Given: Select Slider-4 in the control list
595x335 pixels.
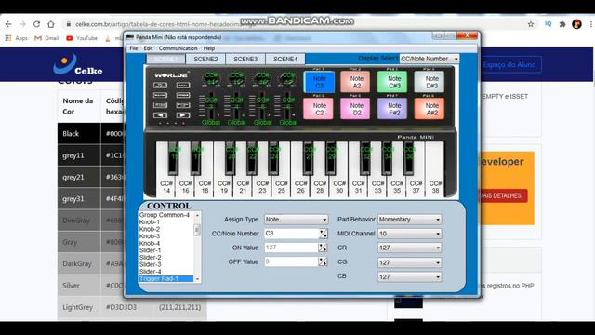Looking at the screenshot, I should click(150, 271).
